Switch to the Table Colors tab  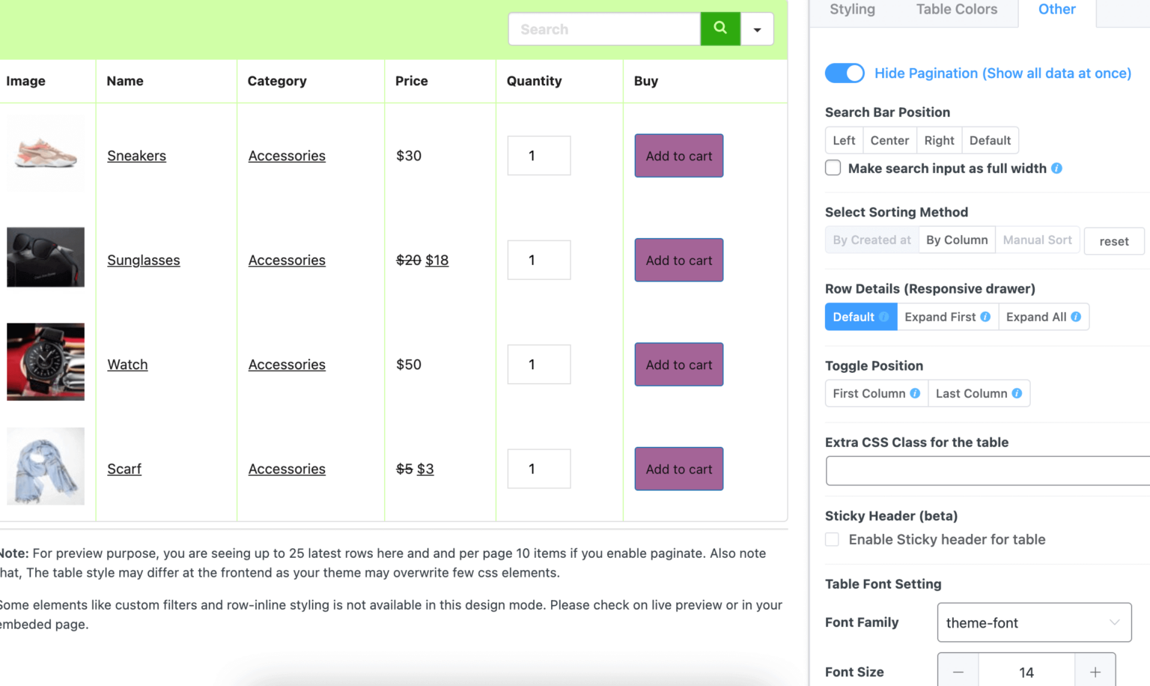956,10
